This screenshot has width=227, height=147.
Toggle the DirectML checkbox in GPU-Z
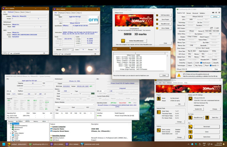212,63
